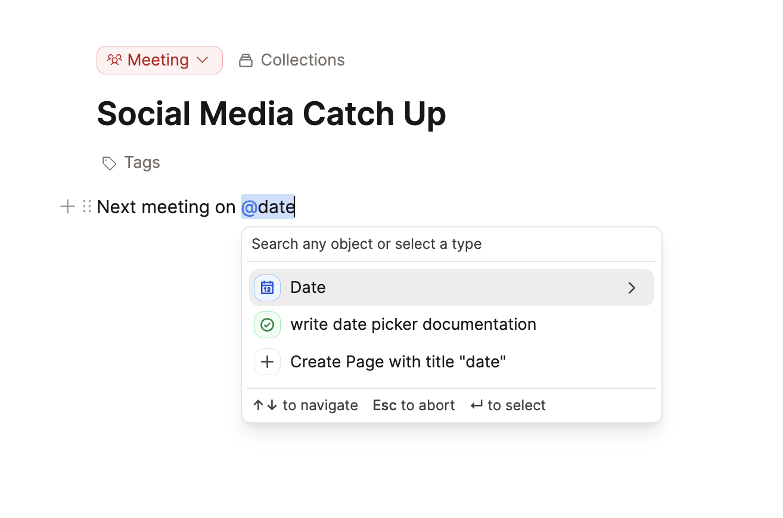Viewport: 783px width, 518px height.
Task: Click the "Esc to abort" hint
Action: 414,405
